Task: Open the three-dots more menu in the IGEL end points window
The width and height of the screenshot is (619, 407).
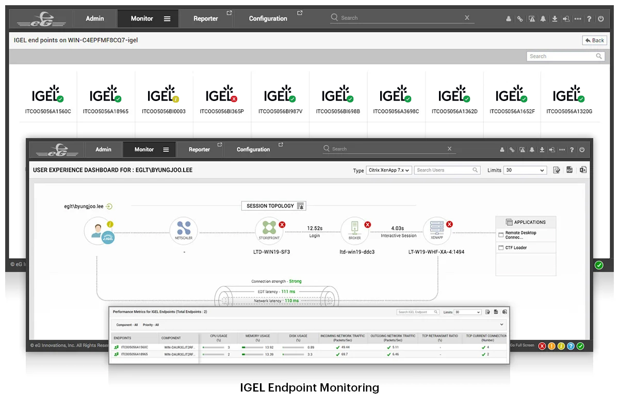Action: coord(577,19)
